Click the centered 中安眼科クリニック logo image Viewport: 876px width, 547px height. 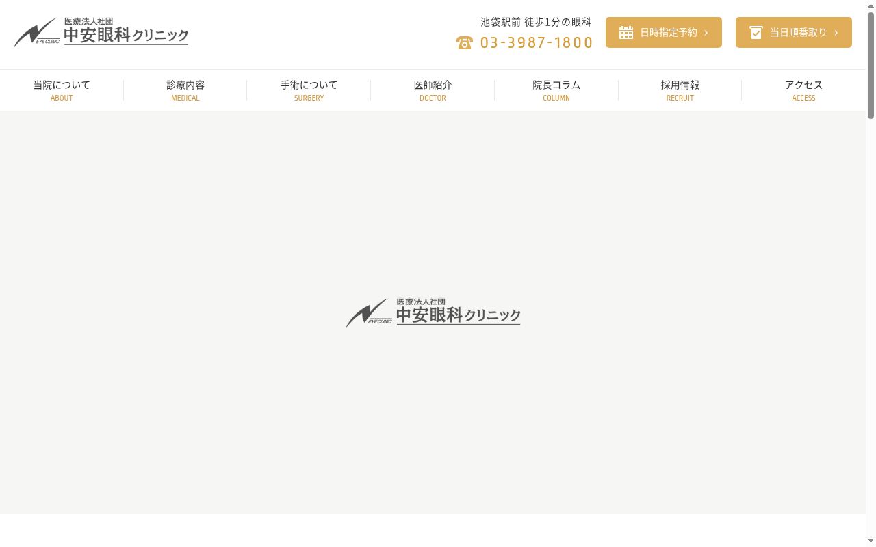(x=433, y=312)
